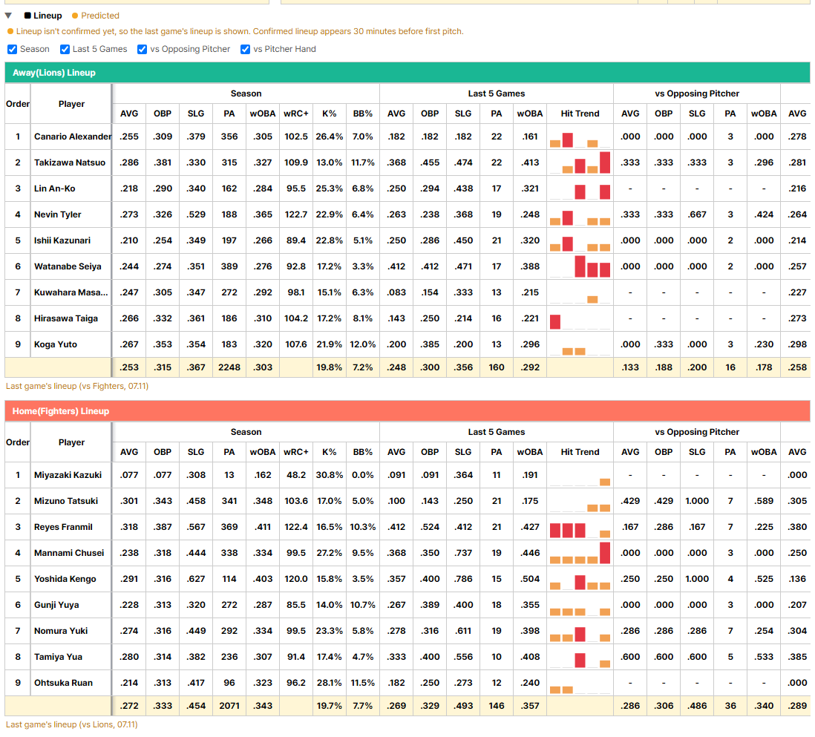Image resolution: width=815 pixels, height=737 pixels.
Task: Sort Lions table by K% column
Action: pyautogui.click(x=329, y=114)
